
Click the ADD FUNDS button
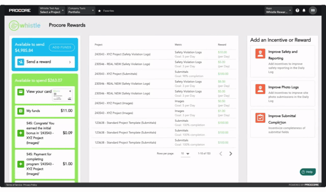click(x=62, y=47)
